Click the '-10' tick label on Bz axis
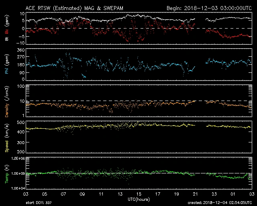 pos(20,43)
